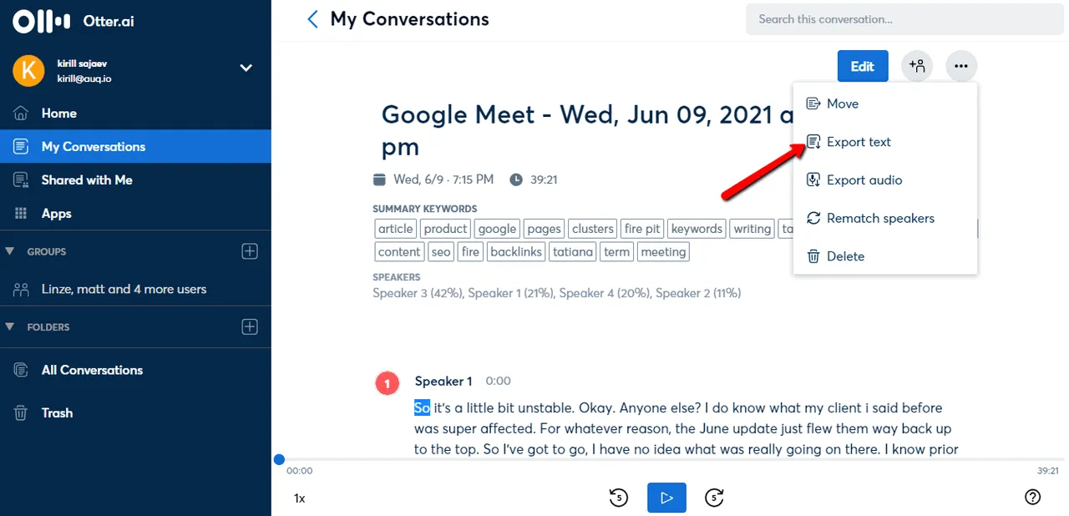Click the orange K profile avatar
Image resolution: width=1069 pixels, height=516 pixels.
pos(28,71)
